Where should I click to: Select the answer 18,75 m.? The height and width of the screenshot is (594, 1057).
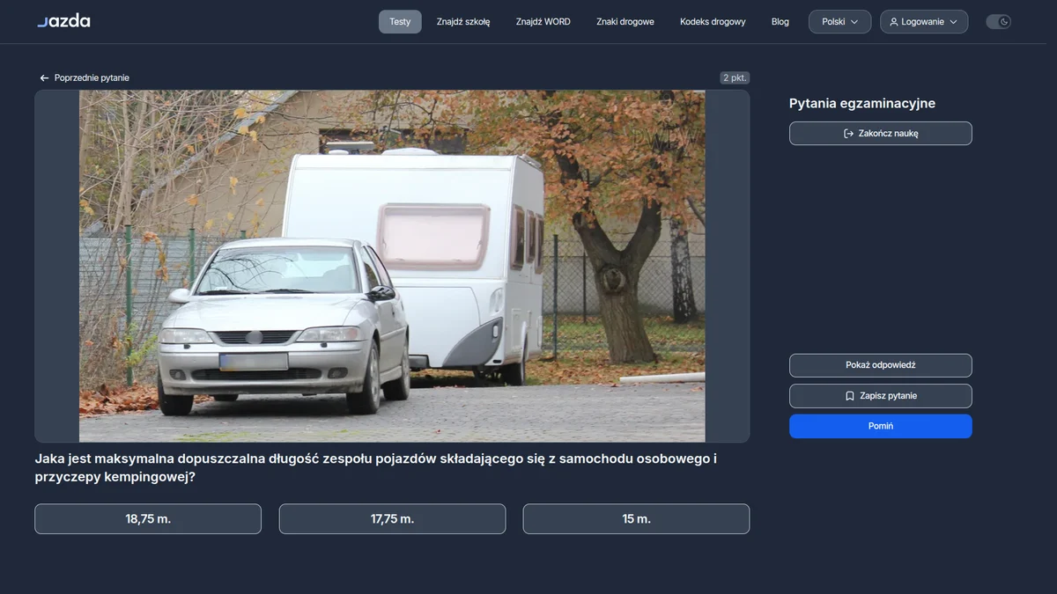tap(148, 519)
